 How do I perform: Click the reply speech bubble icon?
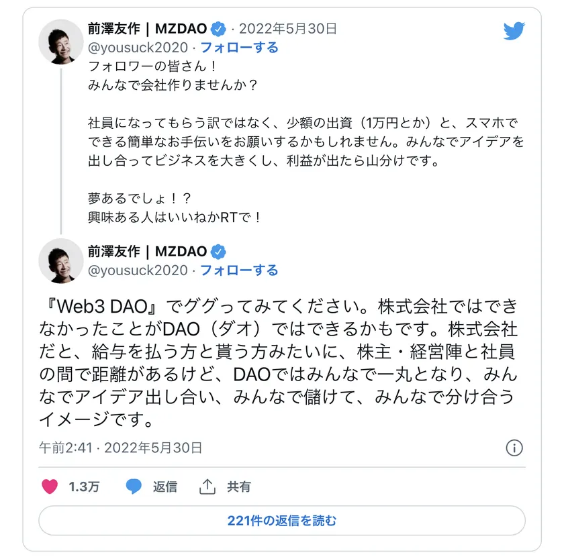point(134,487)
